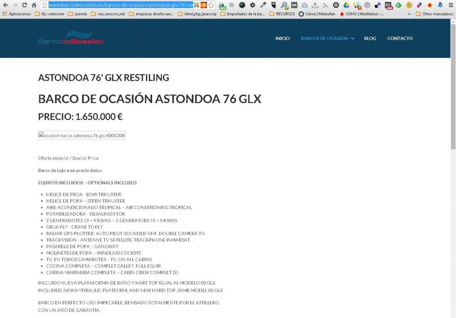The height and width of the screenshot is (318, 456).
Task: Open the Google Drive extension icon
Action: pyautogui.click(x=346, y=5)
